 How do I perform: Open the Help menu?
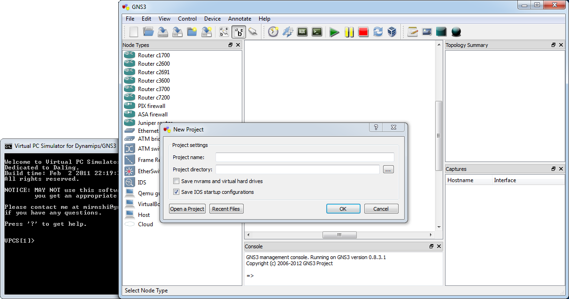click(x=264, y=19)
